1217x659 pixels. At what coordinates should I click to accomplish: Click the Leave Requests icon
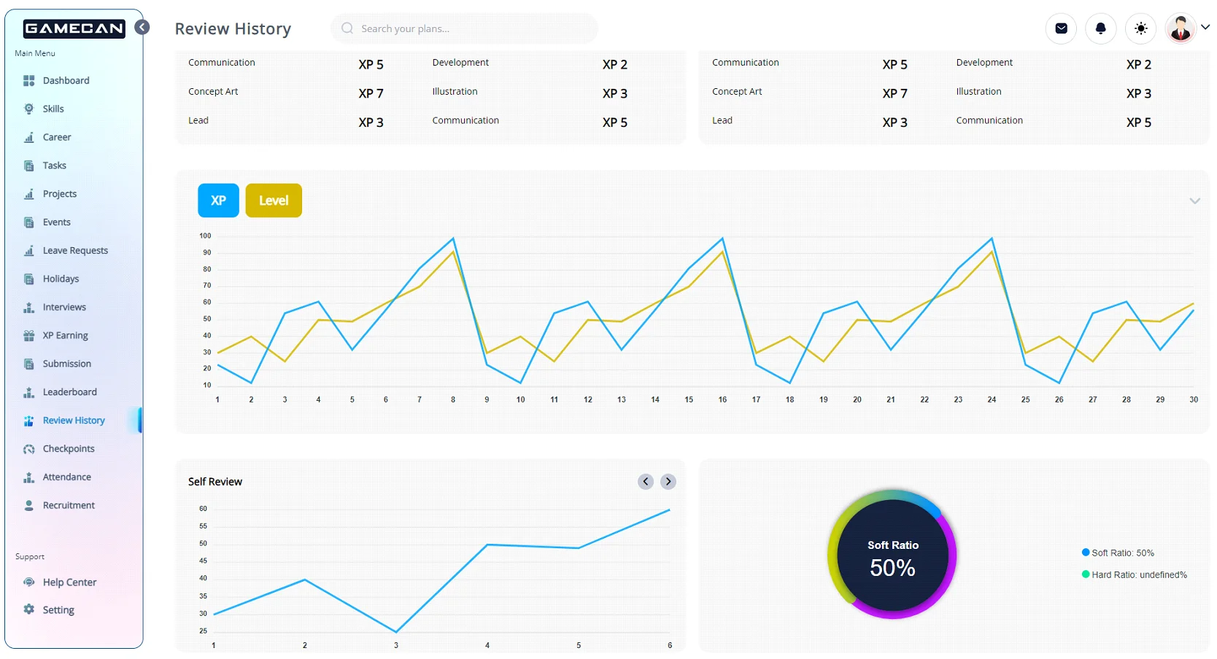pyautogui.click(x=29, y=251)
